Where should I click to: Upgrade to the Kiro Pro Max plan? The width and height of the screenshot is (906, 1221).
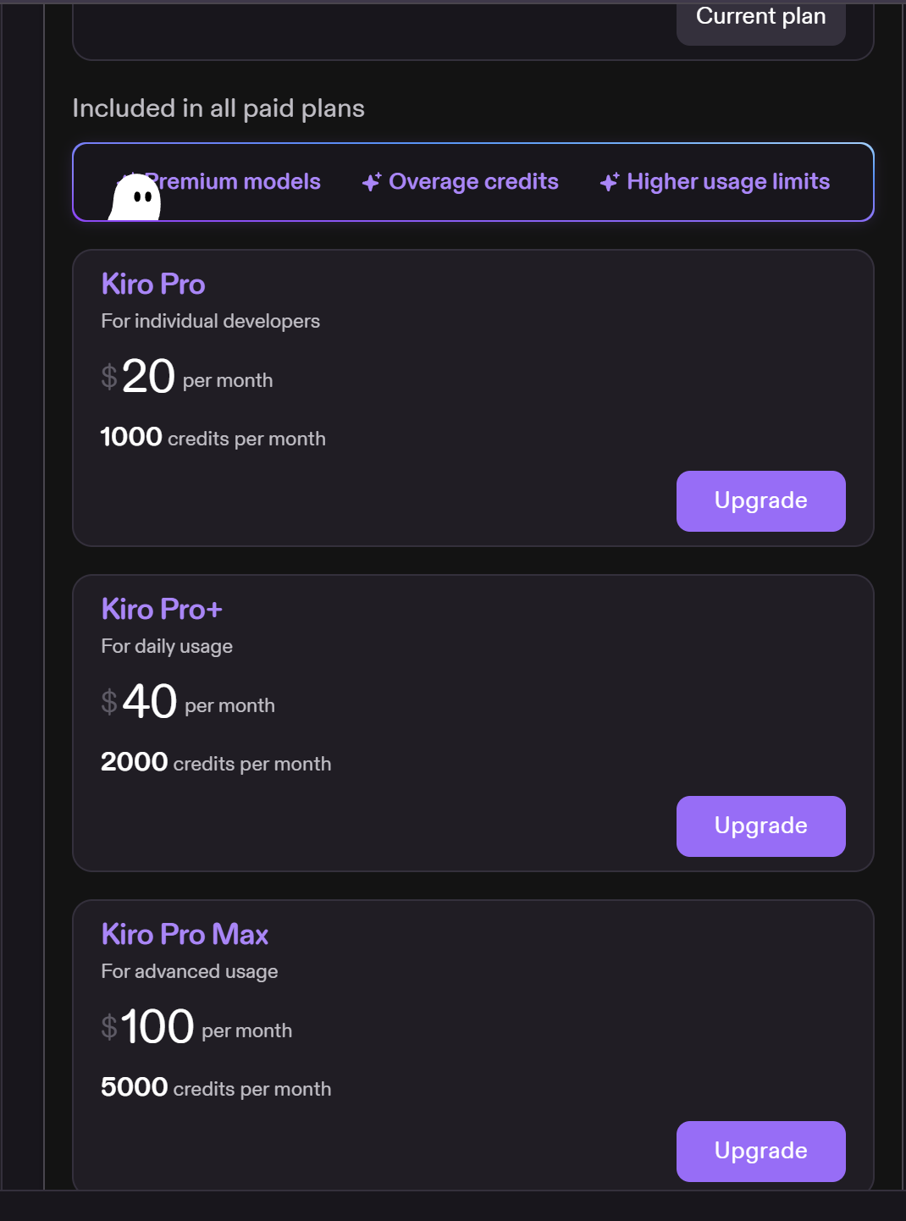click(760, 1152)
